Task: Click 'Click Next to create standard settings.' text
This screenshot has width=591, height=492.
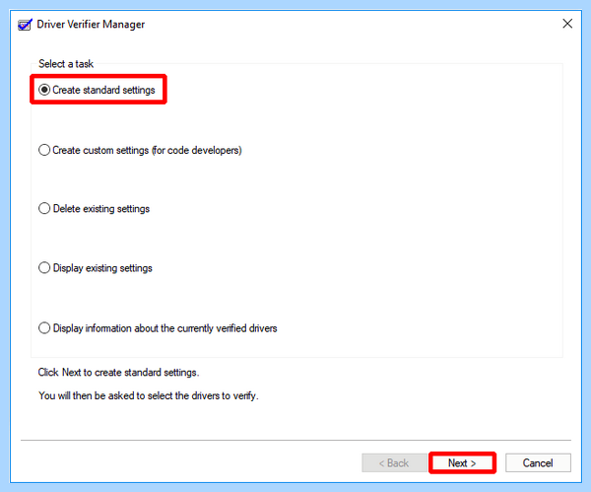Action: [118, 373]
